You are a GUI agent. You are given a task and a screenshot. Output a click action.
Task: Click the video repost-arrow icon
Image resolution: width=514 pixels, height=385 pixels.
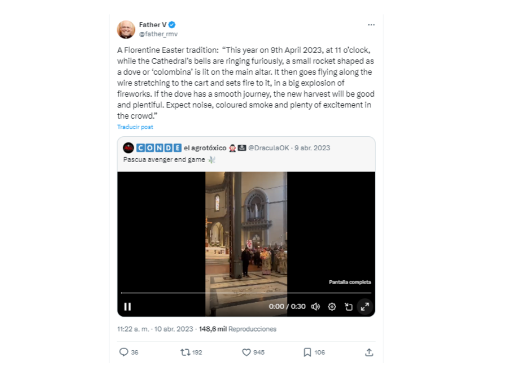pyautogui.click(x=349, y=306)
